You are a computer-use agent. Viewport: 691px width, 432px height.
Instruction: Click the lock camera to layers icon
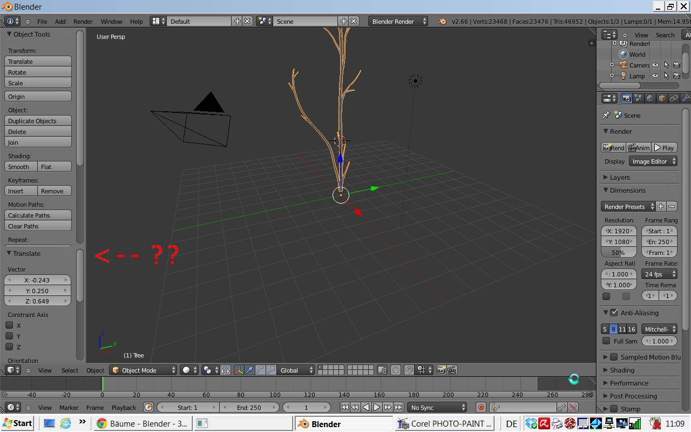click(382, 370)
